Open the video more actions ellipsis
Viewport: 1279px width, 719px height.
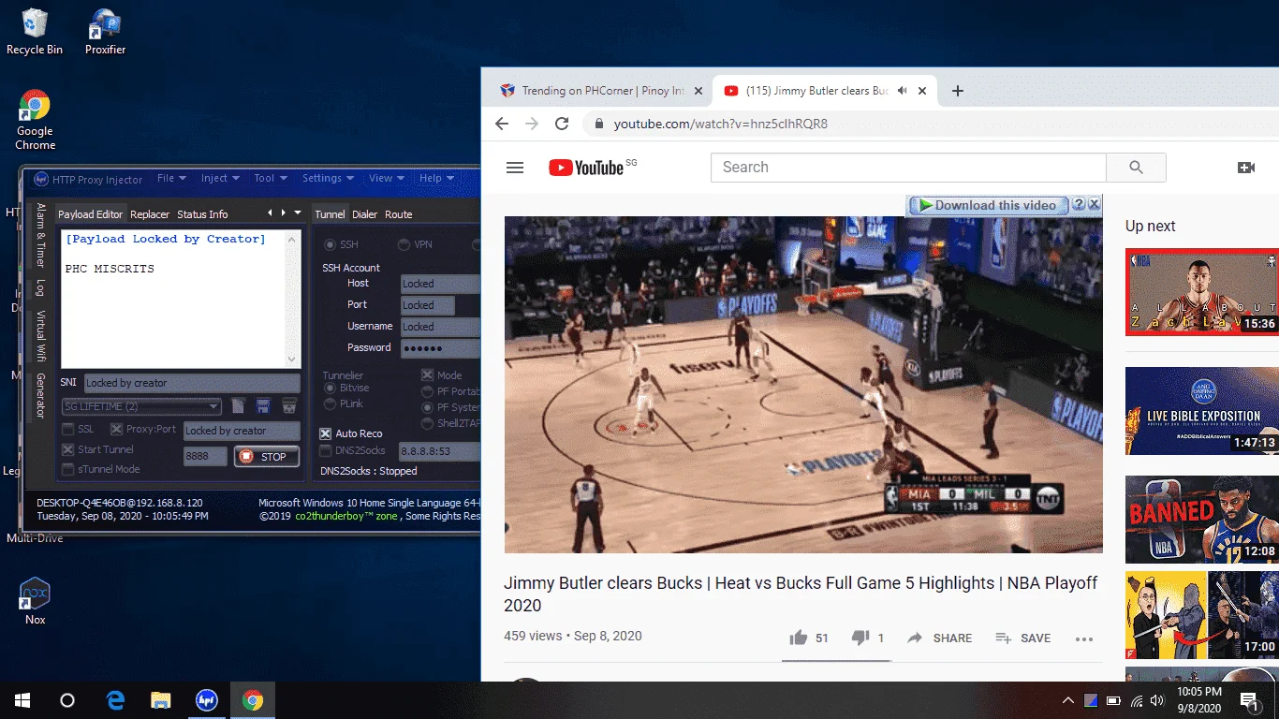[1084, 638]
